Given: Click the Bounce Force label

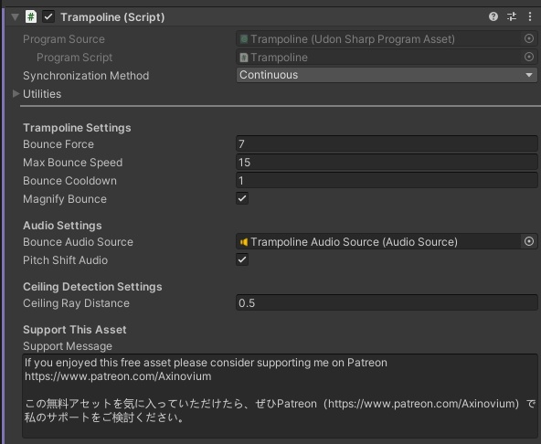Looking at the screenshot, I should pyautogui.click(x=58, y=144).
